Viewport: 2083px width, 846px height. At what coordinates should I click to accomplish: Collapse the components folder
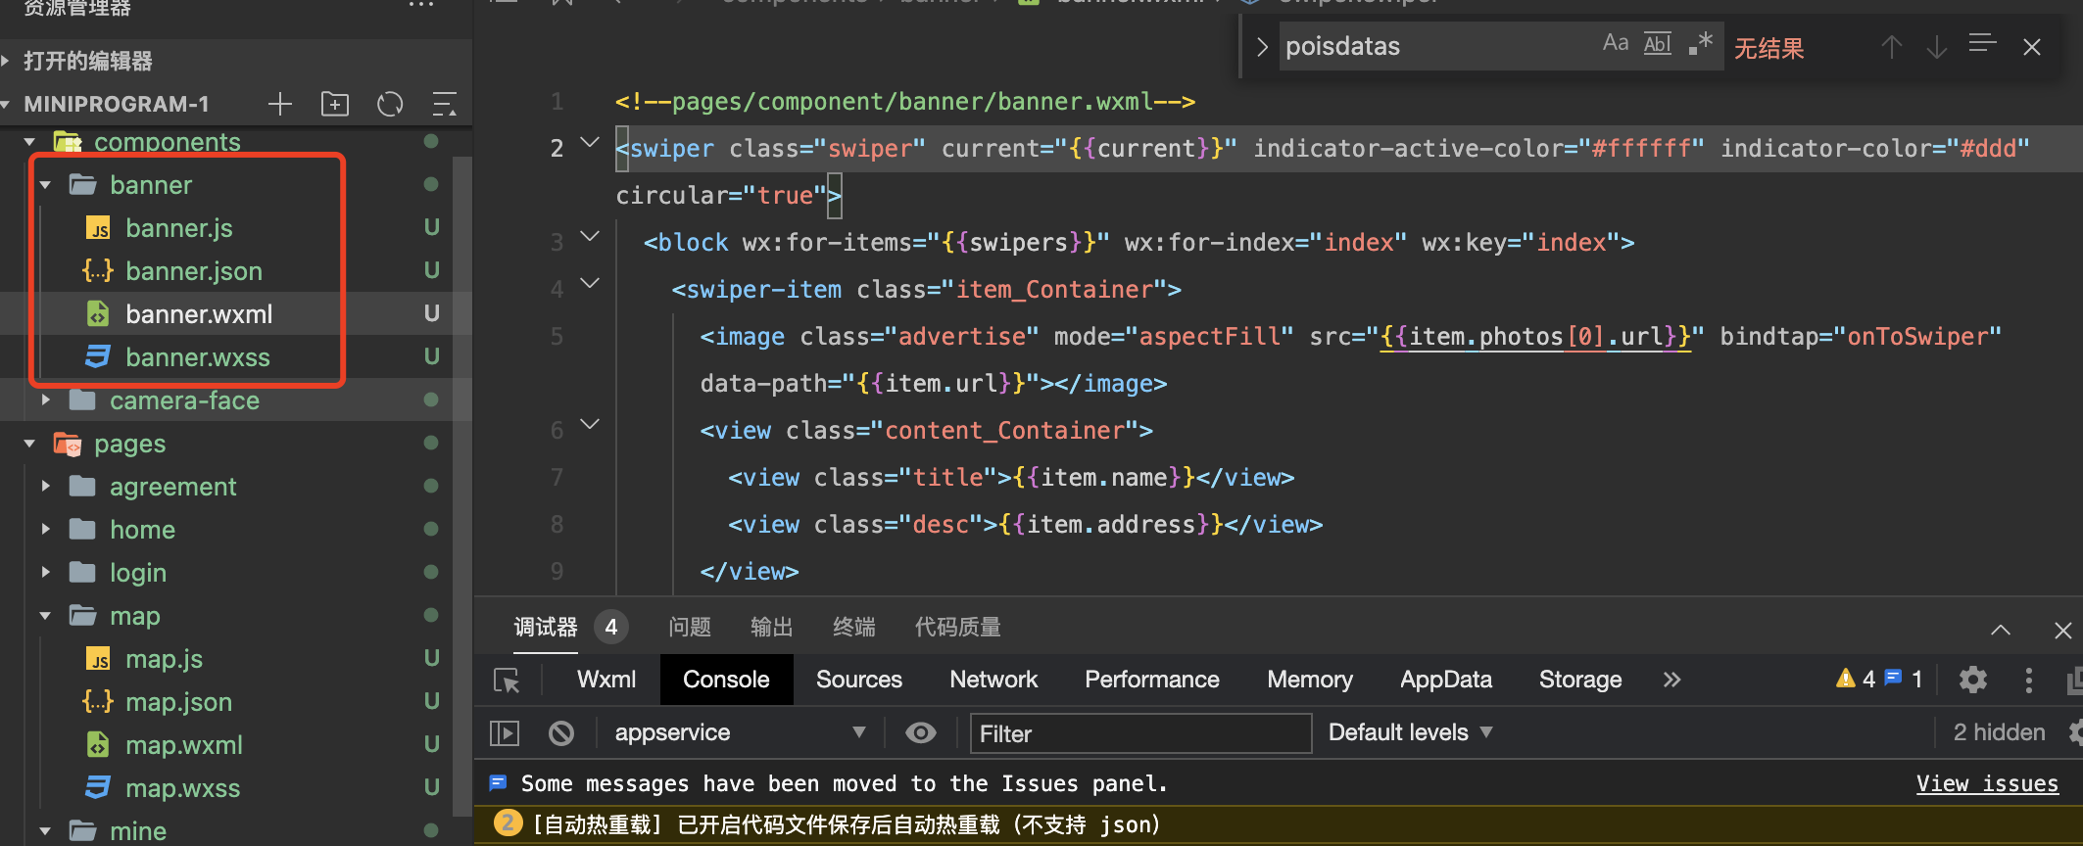pyautogui.click(x=30, y=142)
